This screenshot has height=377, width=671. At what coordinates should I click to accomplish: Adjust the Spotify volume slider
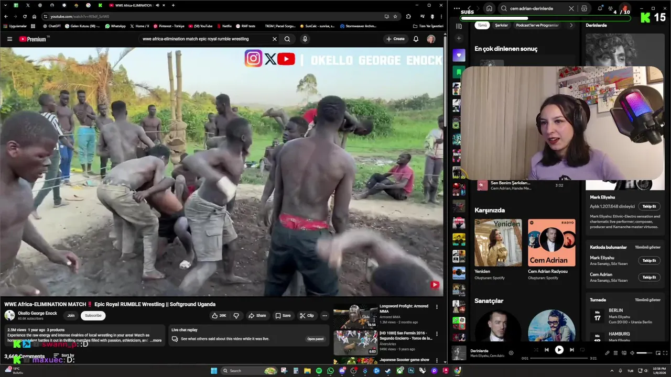(644, 353)
